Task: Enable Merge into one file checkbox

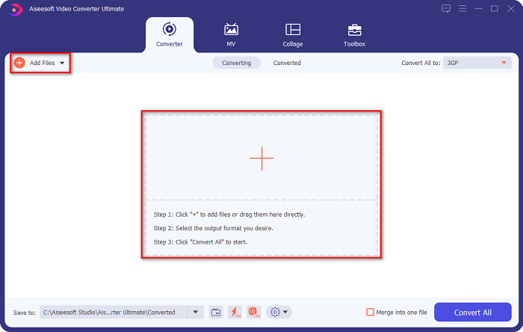Action: pyautogui.click(x=370, y=312)
